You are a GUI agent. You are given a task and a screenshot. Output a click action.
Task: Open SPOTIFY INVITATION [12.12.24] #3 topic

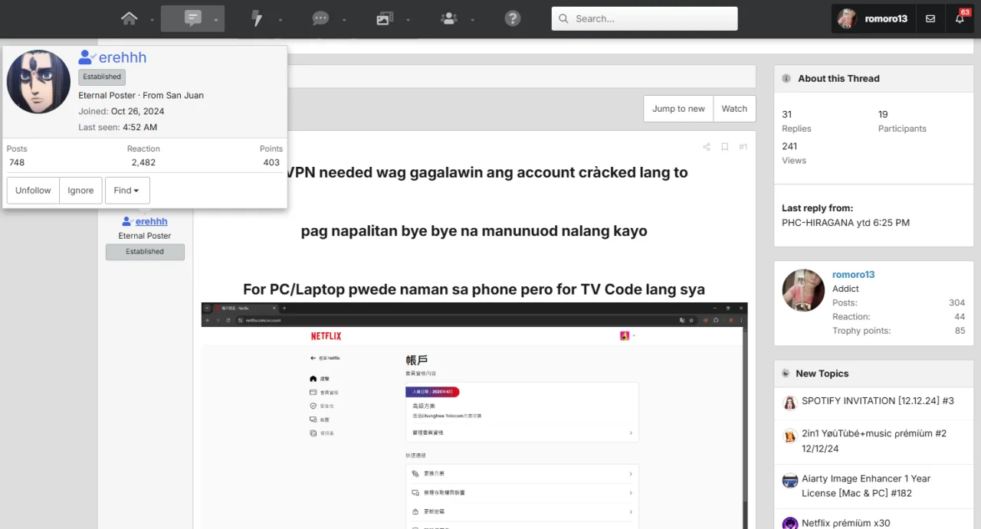click(878, 400)
